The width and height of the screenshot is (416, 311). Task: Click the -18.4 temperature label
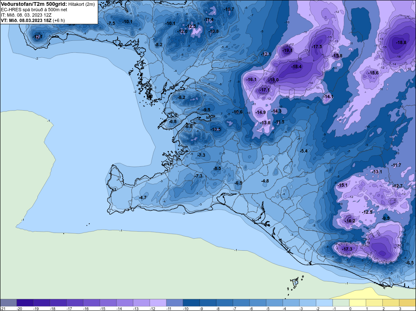(x=296, y=67)
